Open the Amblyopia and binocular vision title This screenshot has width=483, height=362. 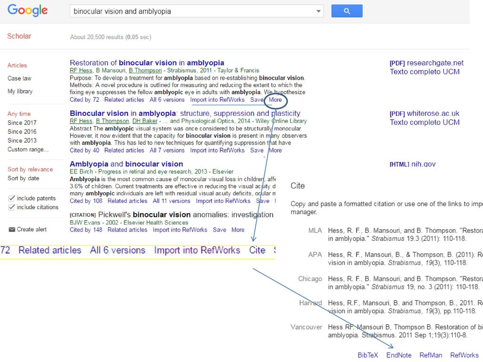pos(126,164)
